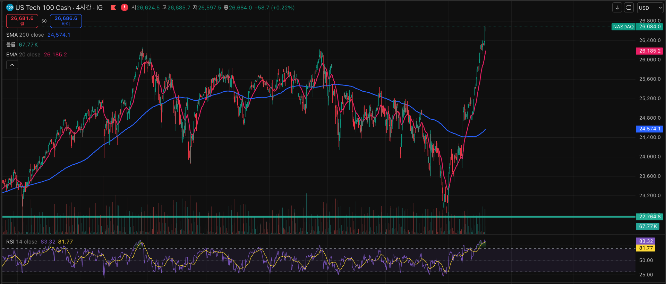This screenshot has width=666, height=284.
Task: Open the USD currency dropdown
Action: tap(650, 8)
